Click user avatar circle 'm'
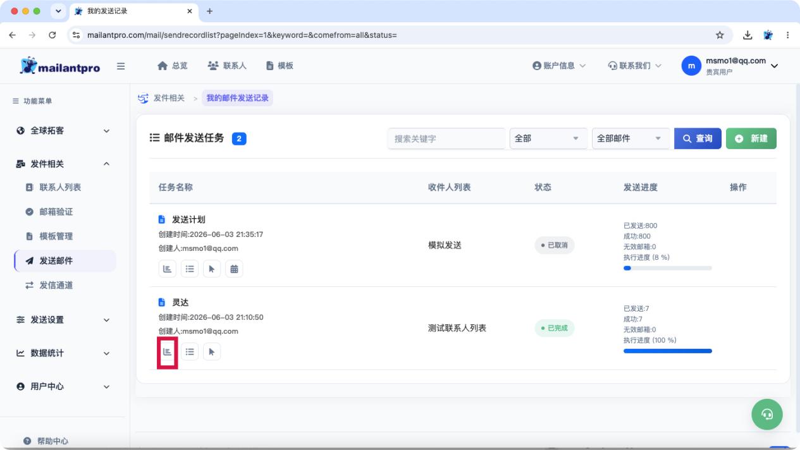The image size is (800, 450). click(691, 66)
